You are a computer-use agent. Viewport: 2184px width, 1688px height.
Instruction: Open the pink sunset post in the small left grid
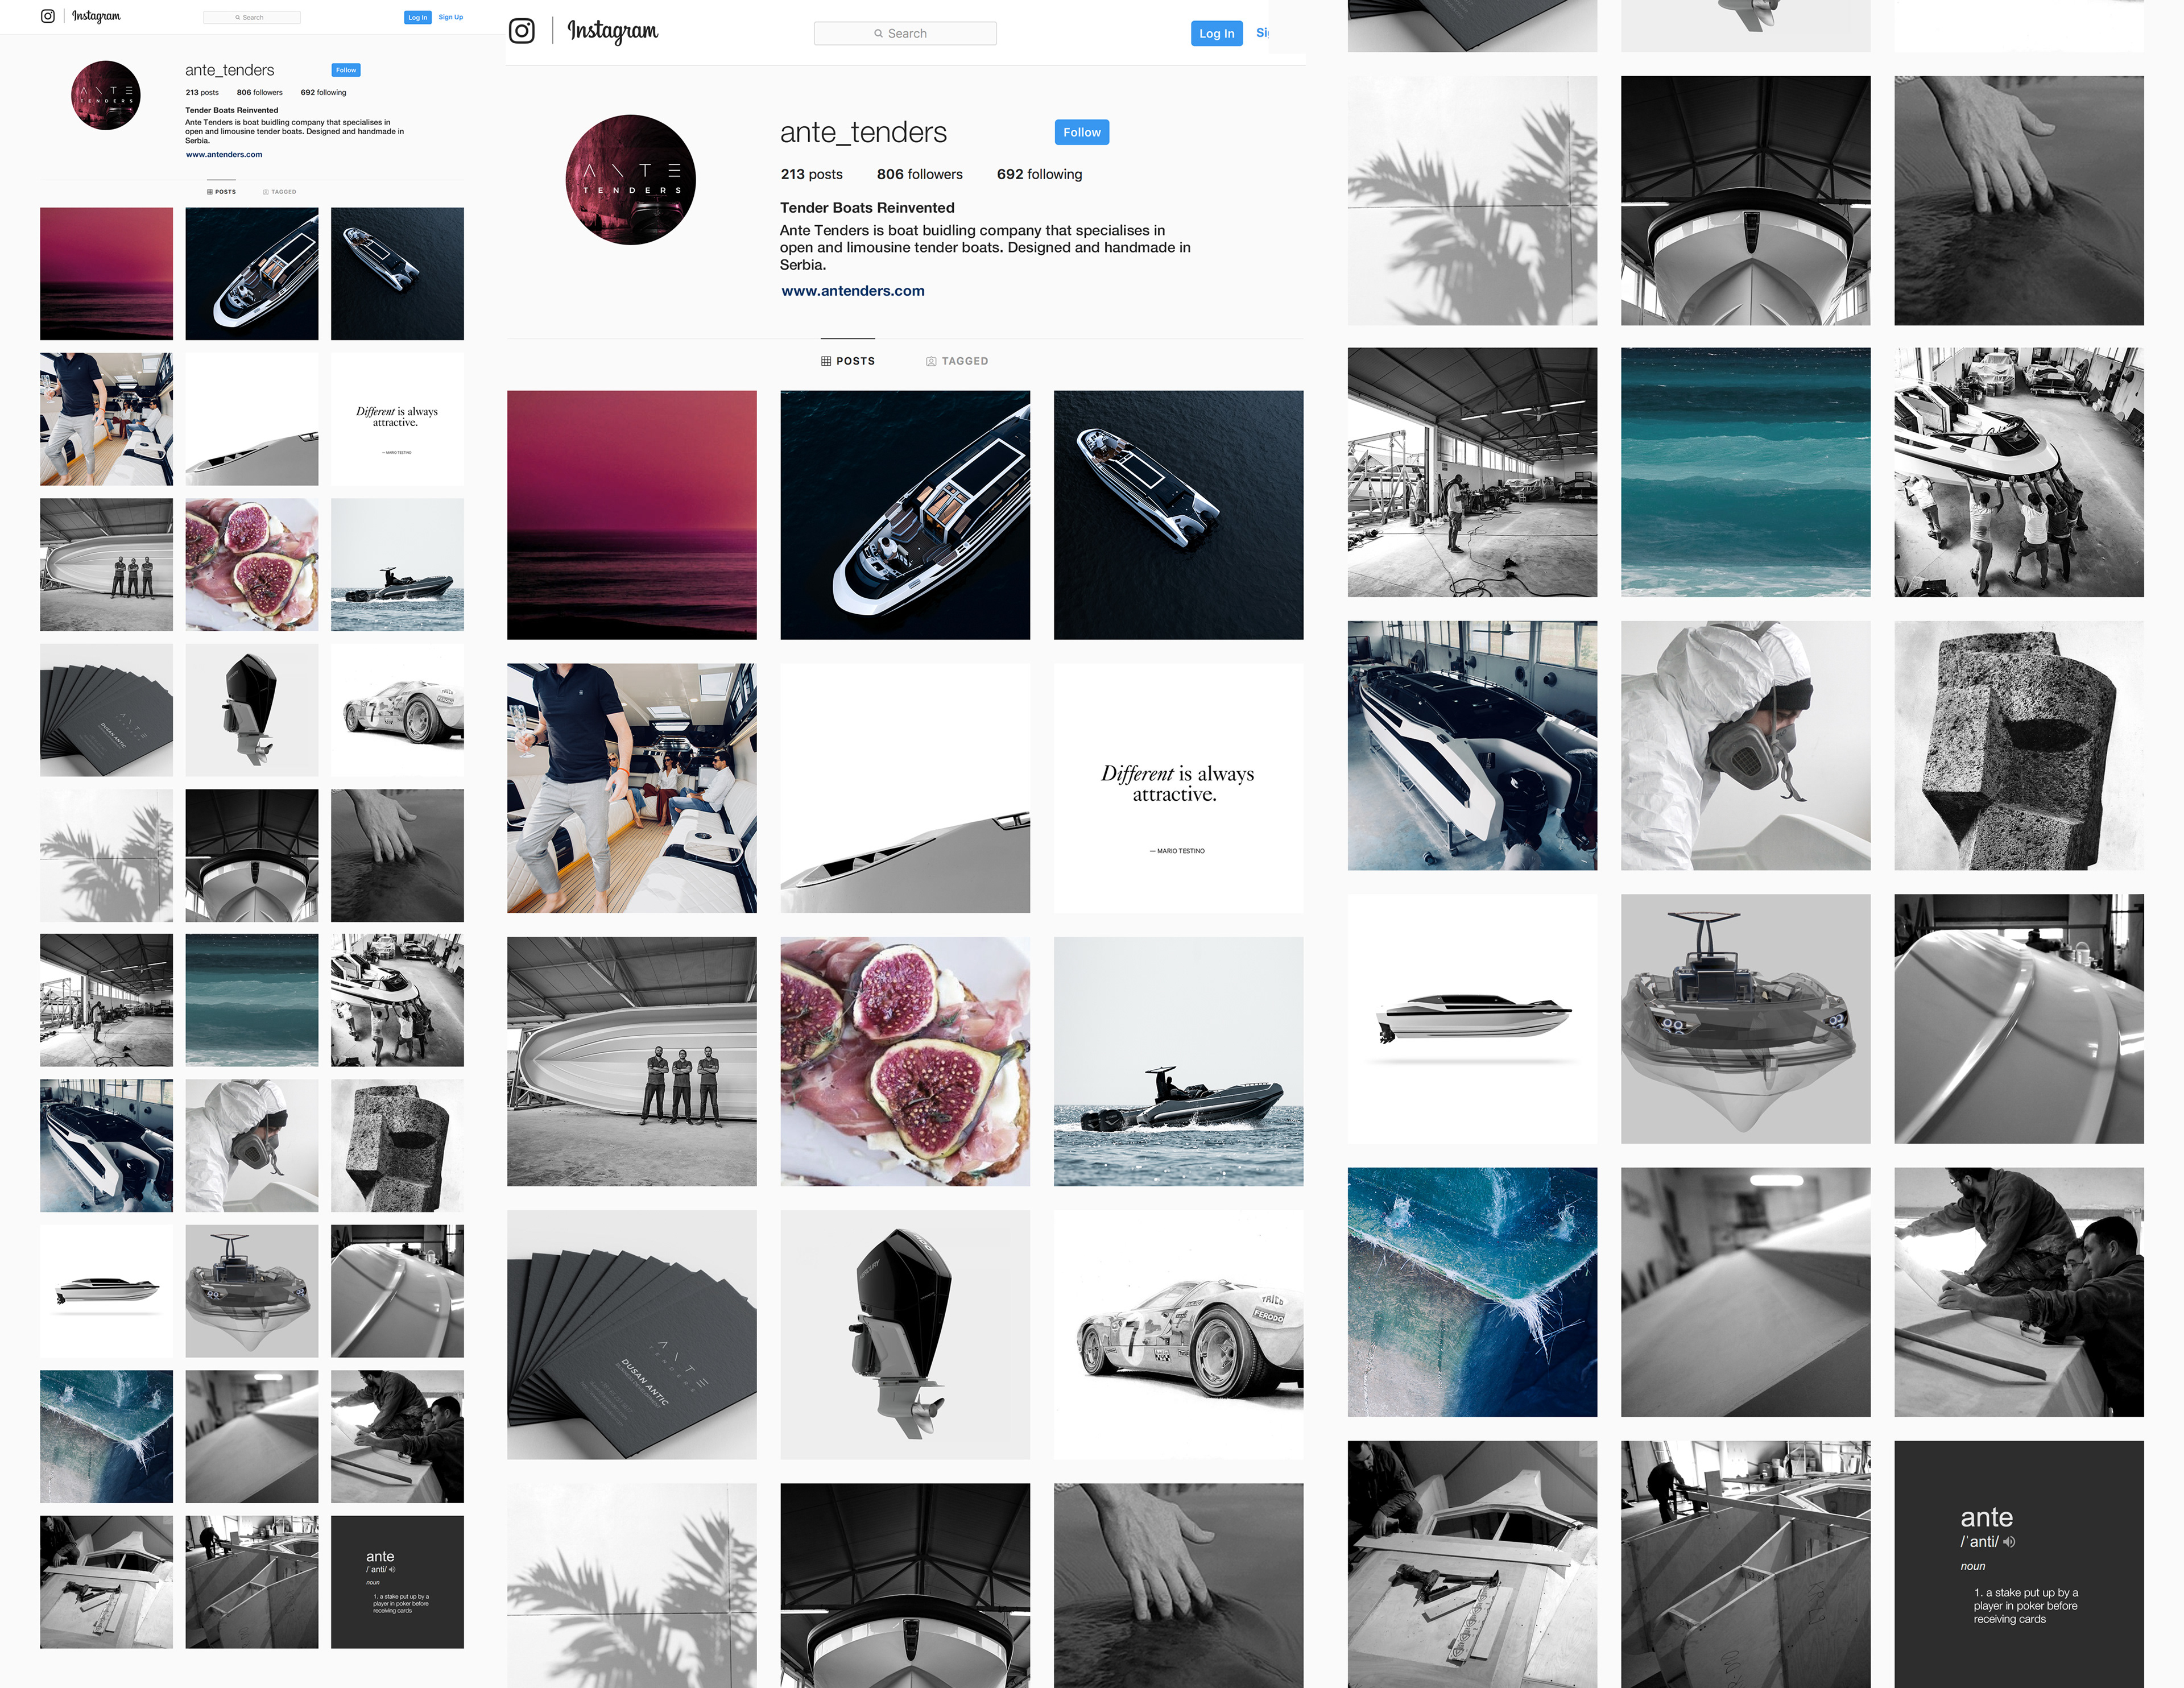tap(106, 274)
